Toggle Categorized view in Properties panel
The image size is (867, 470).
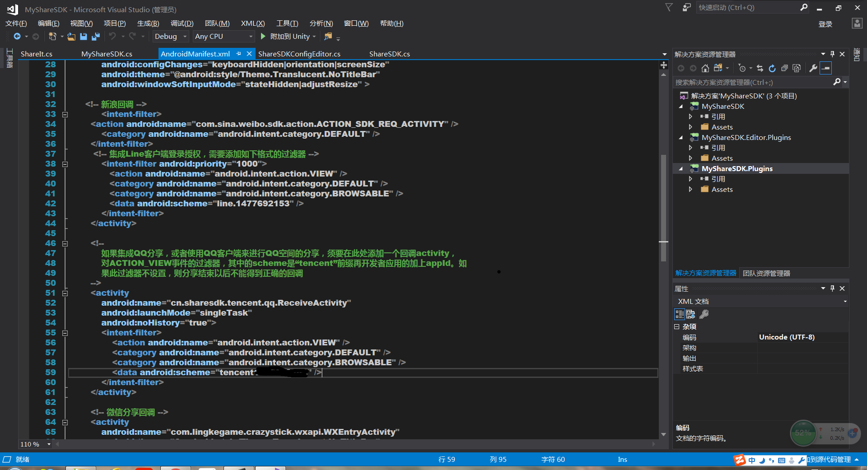coord(679,314)
